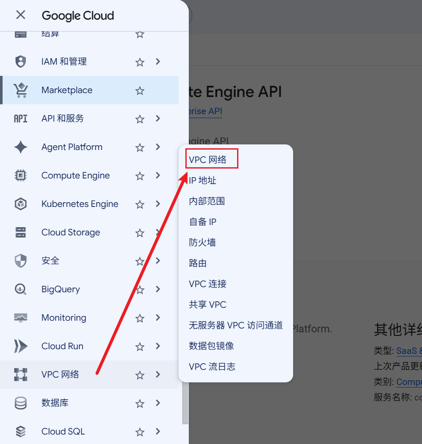This screenshot has width=422, height=444.
Task: Click the Kubernetes Engine hexagon icon
Action: pyautogui.click(x=21, y=204)
